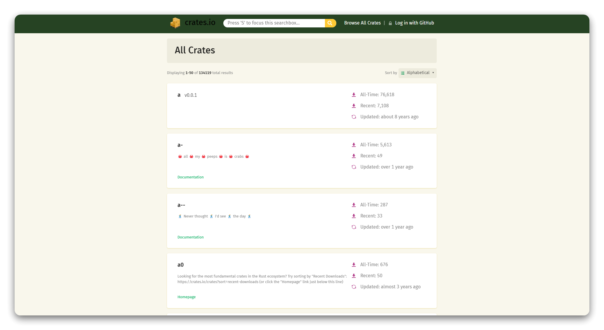
Task: Open Browse All Crates in the header
Action: [362, 23]
